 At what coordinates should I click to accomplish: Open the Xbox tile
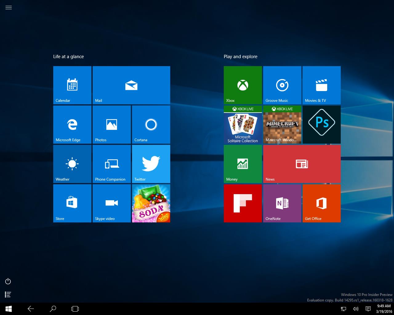243,85
